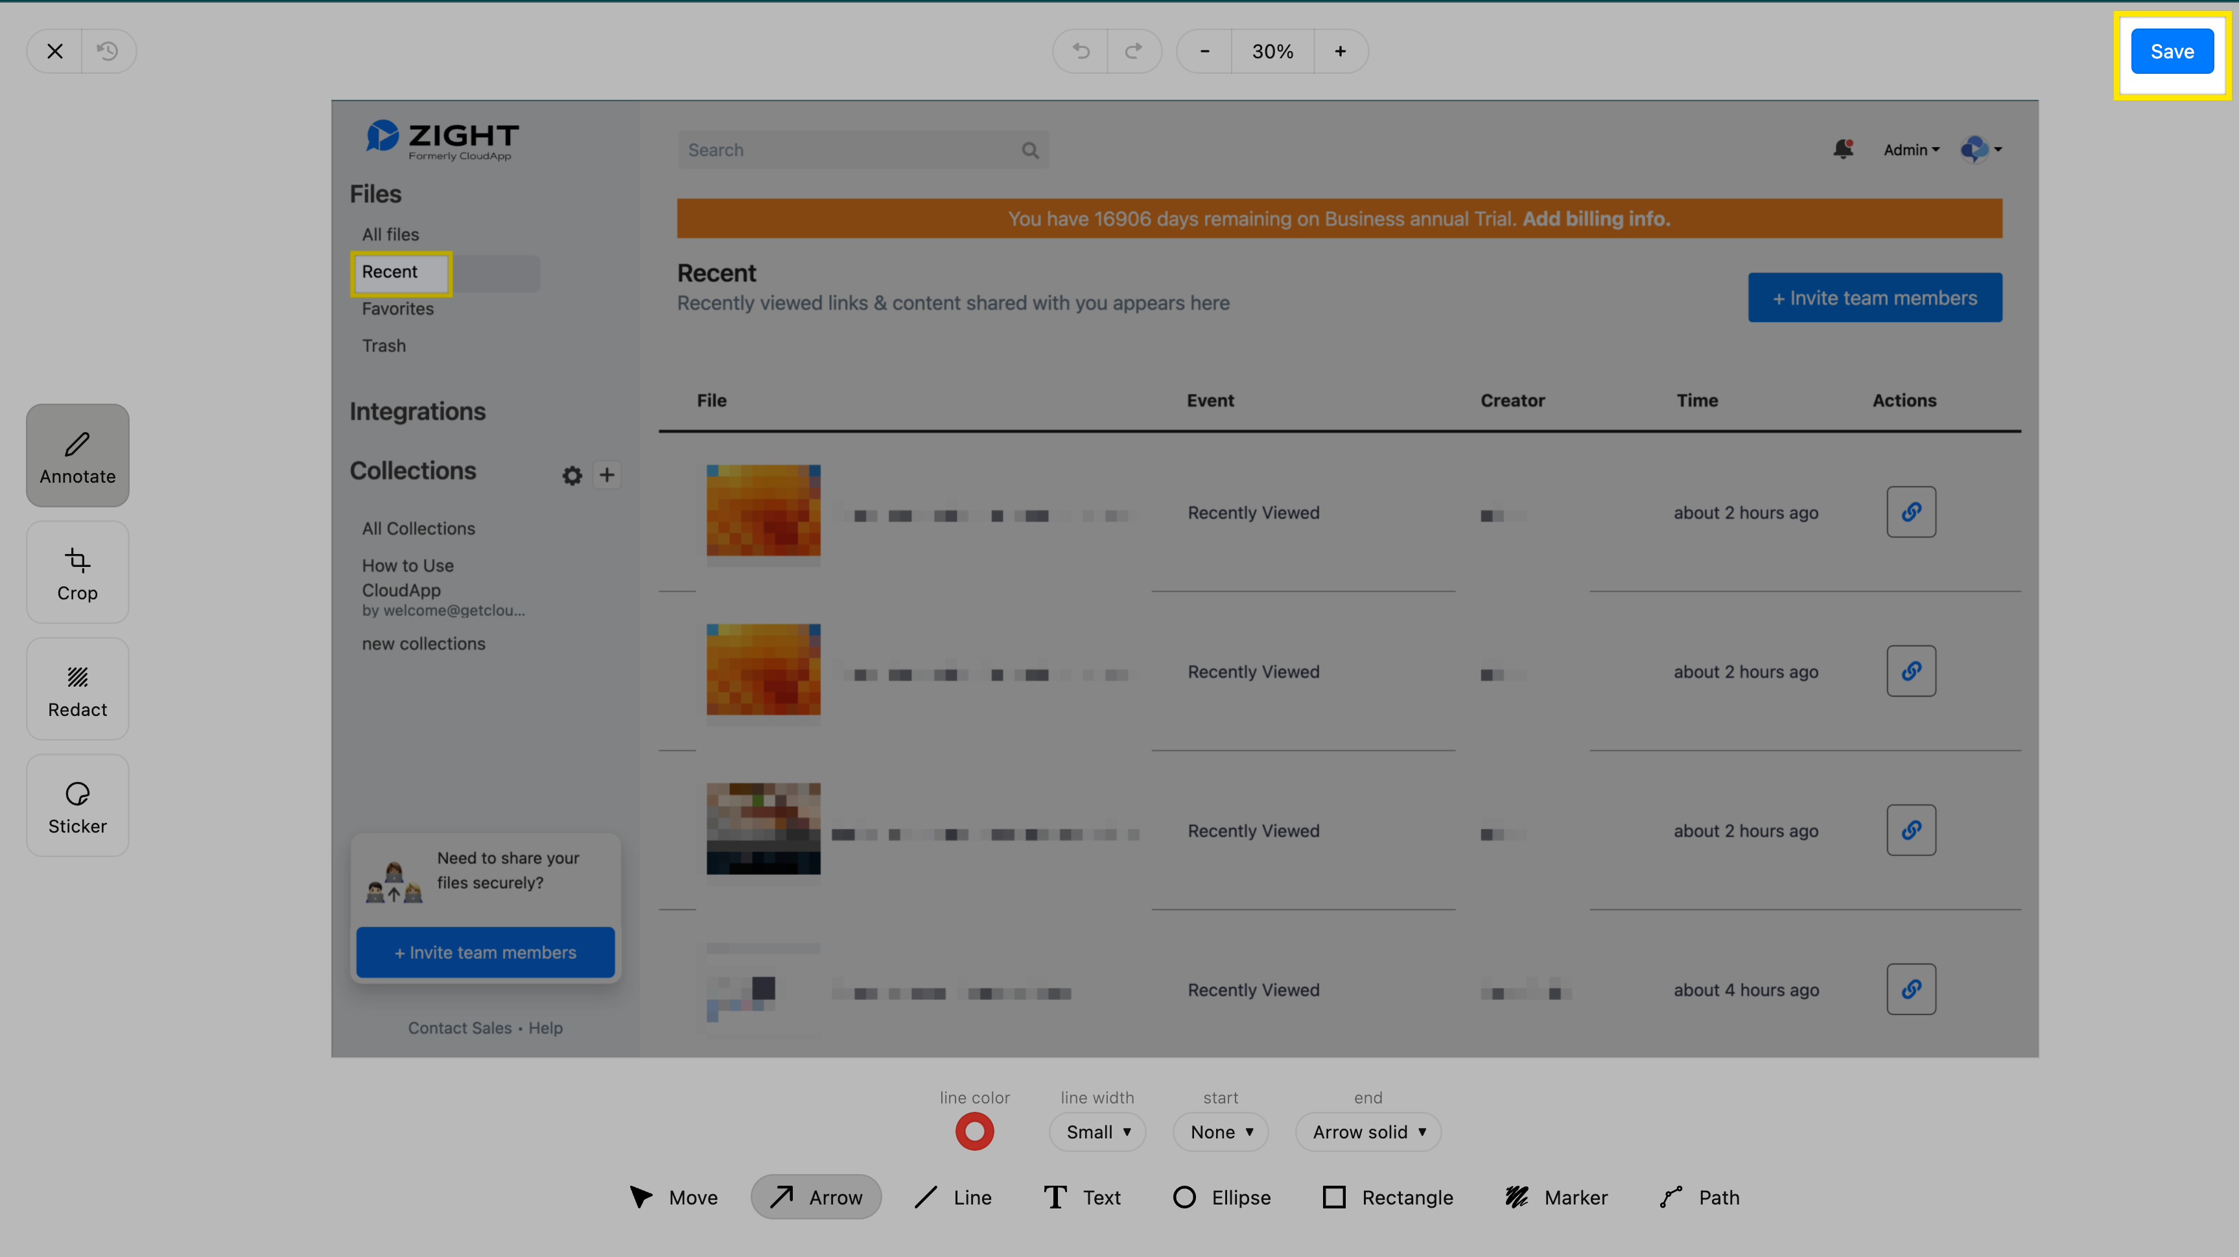This screenshot has width=2239, height=1257.
Task: Copy link for the third Recently Viewed row
Action: (x=1910, y=829)
